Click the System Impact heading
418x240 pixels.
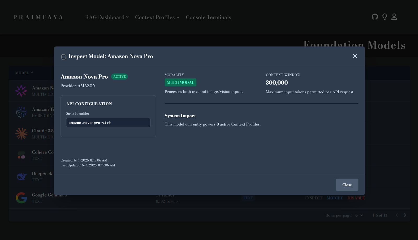click(x=180, y=116)
